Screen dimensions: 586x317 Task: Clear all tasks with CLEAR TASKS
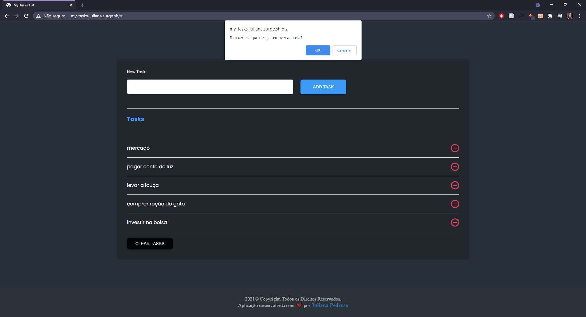150,243
